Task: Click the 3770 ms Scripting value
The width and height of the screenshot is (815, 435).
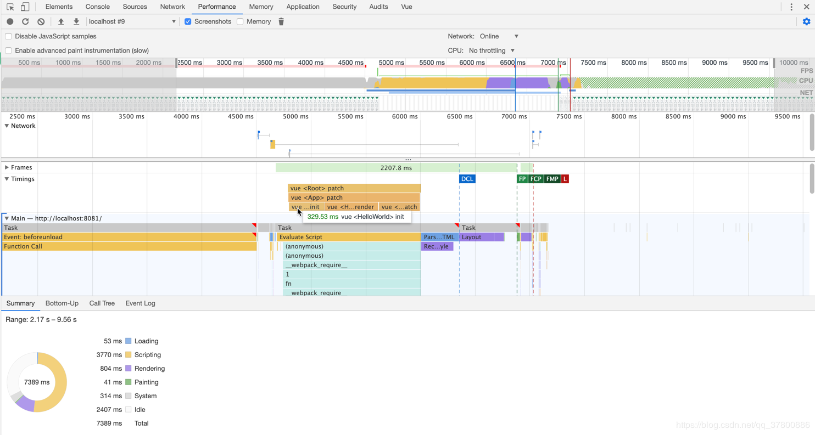Action: tap(109, 355)
